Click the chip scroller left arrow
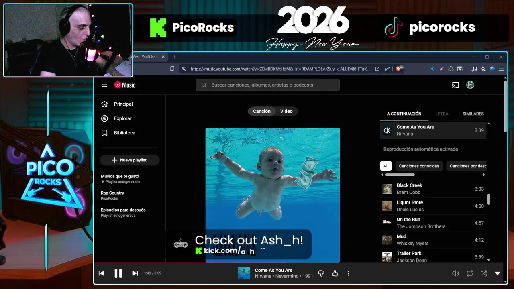The width and height of the screenshot is (514, 289). coord(382,175)
